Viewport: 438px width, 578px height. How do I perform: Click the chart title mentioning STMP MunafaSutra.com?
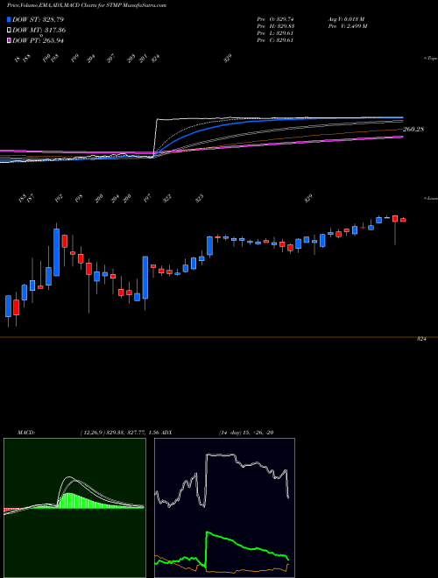[87, 5]
